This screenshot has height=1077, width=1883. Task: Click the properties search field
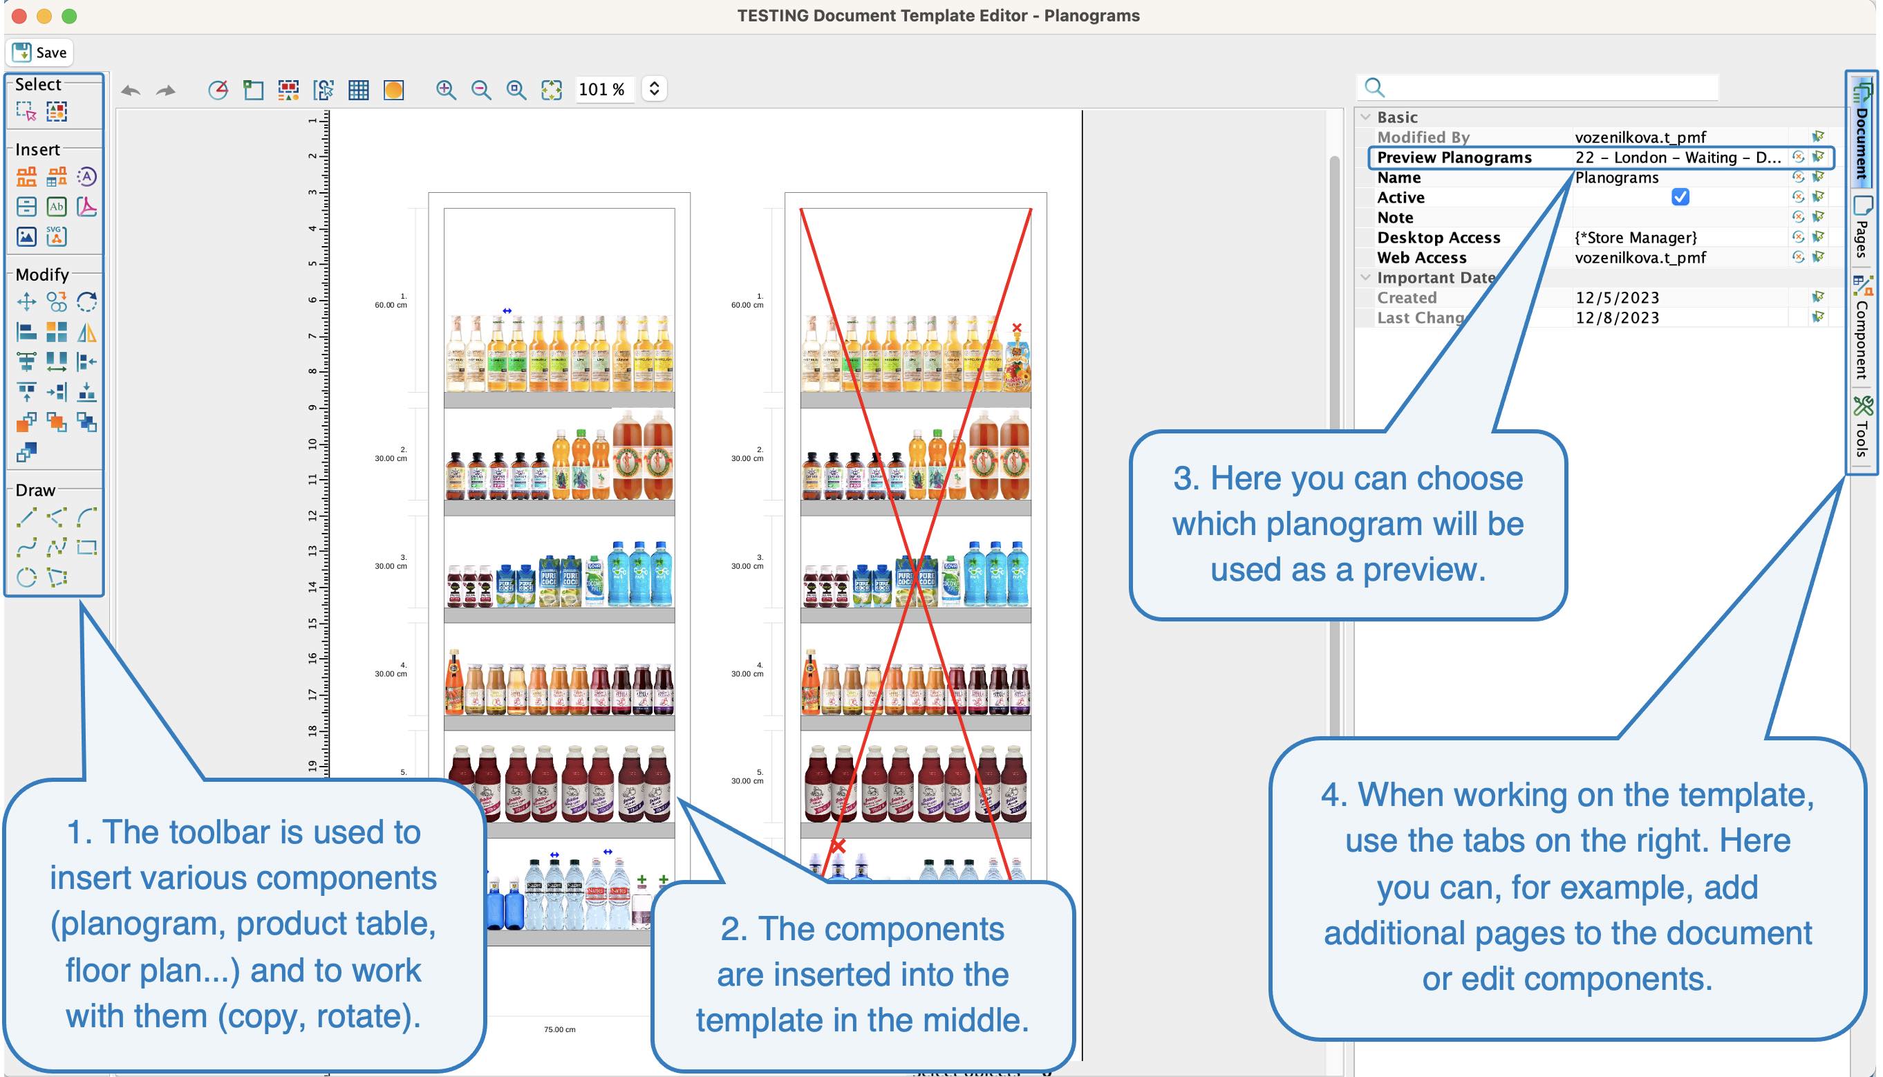(x=1538, y=87)
